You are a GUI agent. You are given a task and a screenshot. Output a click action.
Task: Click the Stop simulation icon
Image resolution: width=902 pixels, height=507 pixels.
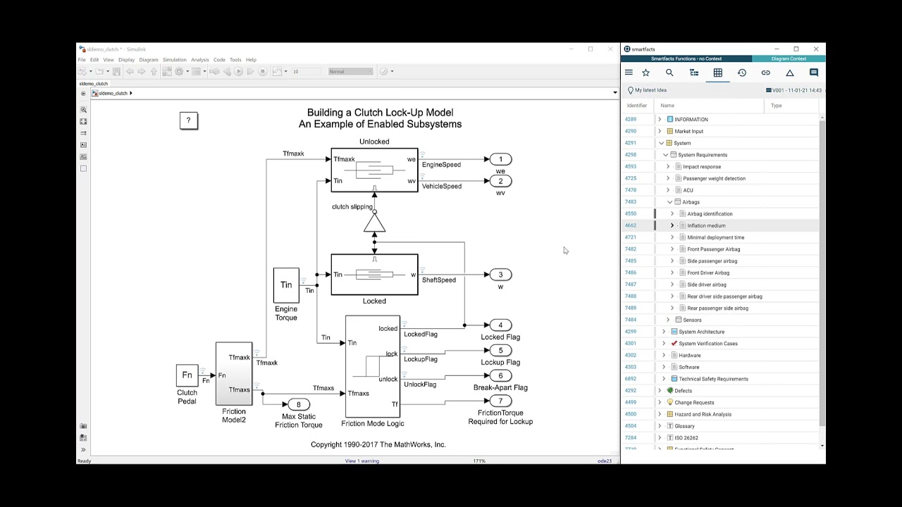tap(262, 71)
